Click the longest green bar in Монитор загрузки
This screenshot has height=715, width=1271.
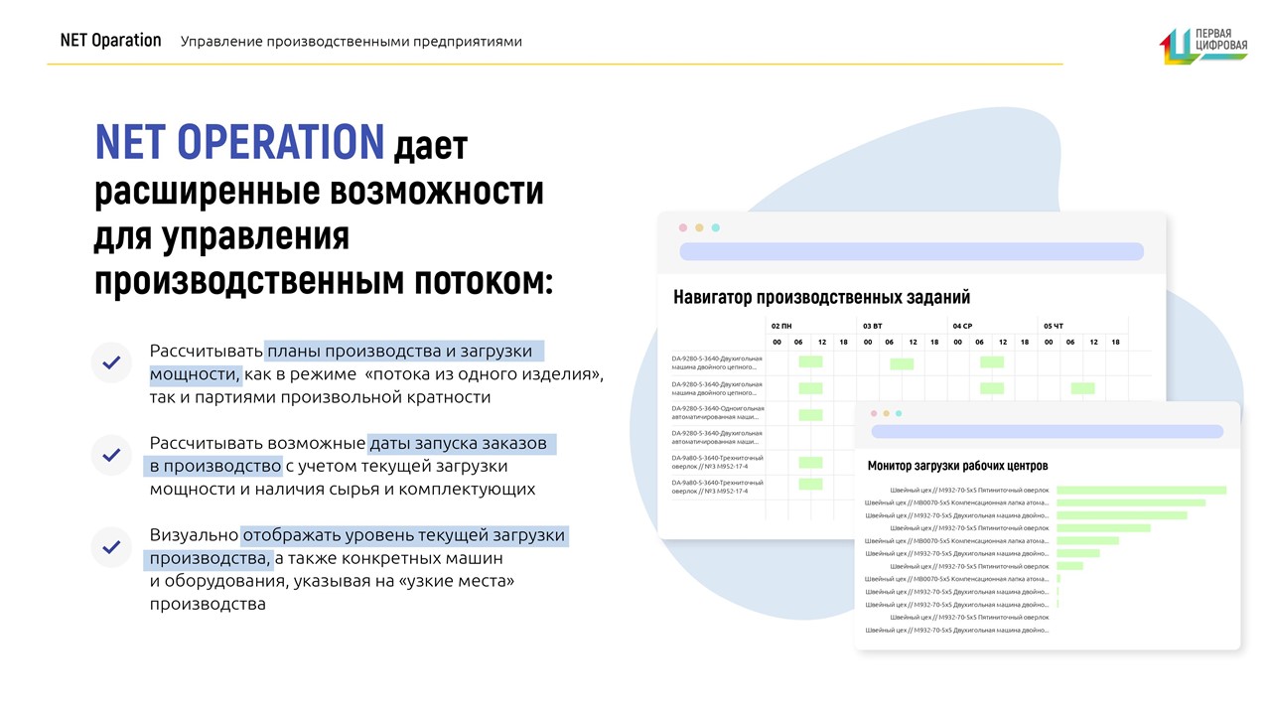tap(1141, 490)
